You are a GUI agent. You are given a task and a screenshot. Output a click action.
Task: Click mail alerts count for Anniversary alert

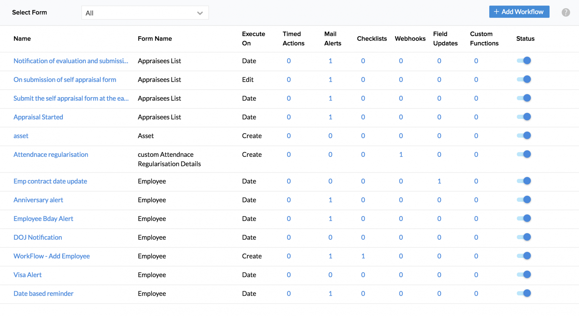330,200
